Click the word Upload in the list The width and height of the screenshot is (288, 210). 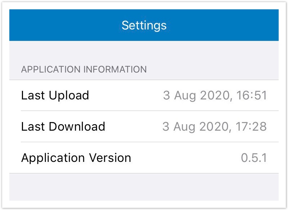point(69,95)
